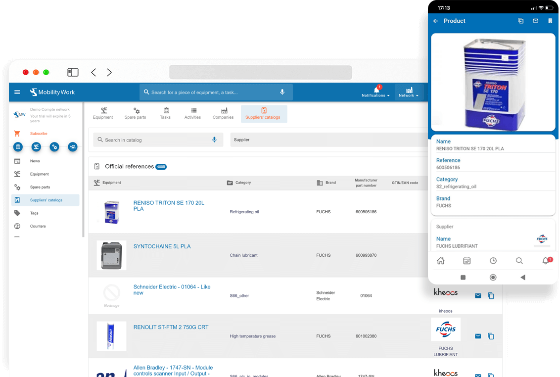This screenshot has height=377, width=560.
Task: Open the Tasks tab
Action: click(165, 114)
